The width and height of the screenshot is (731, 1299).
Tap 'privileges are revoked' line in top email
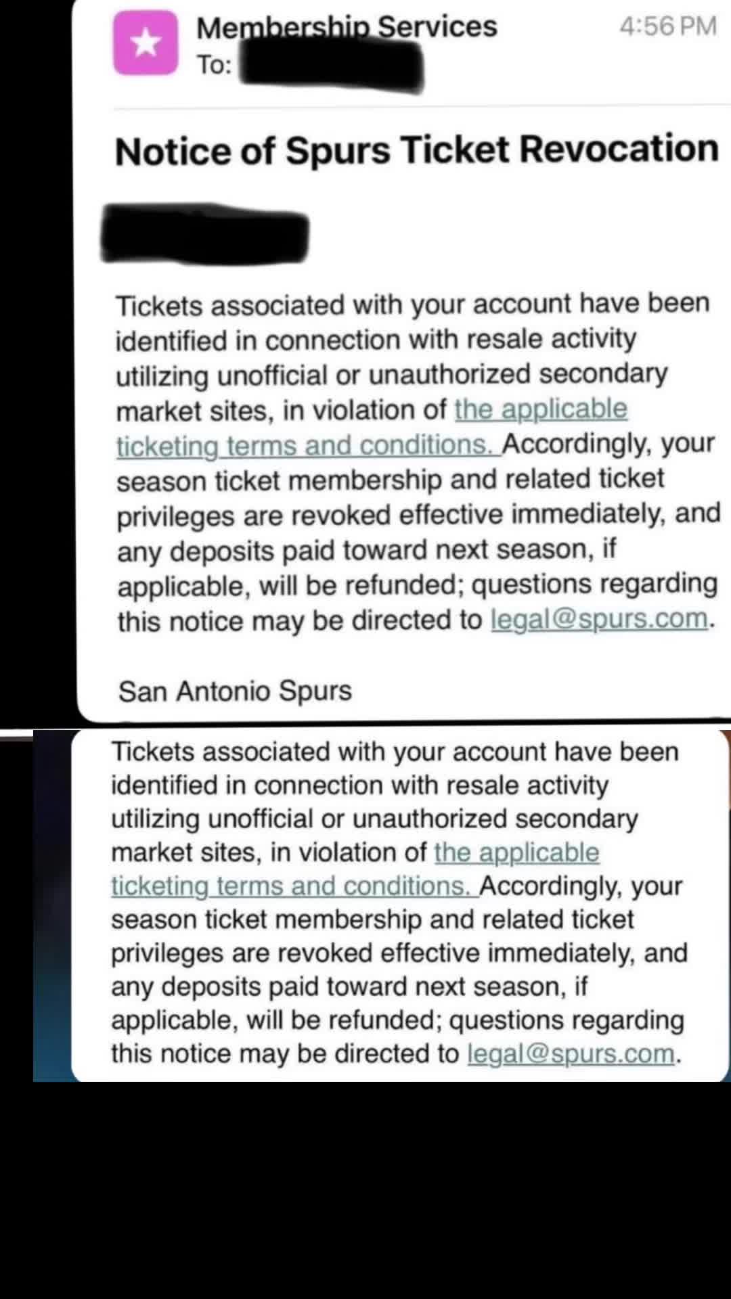pos(418,515)
